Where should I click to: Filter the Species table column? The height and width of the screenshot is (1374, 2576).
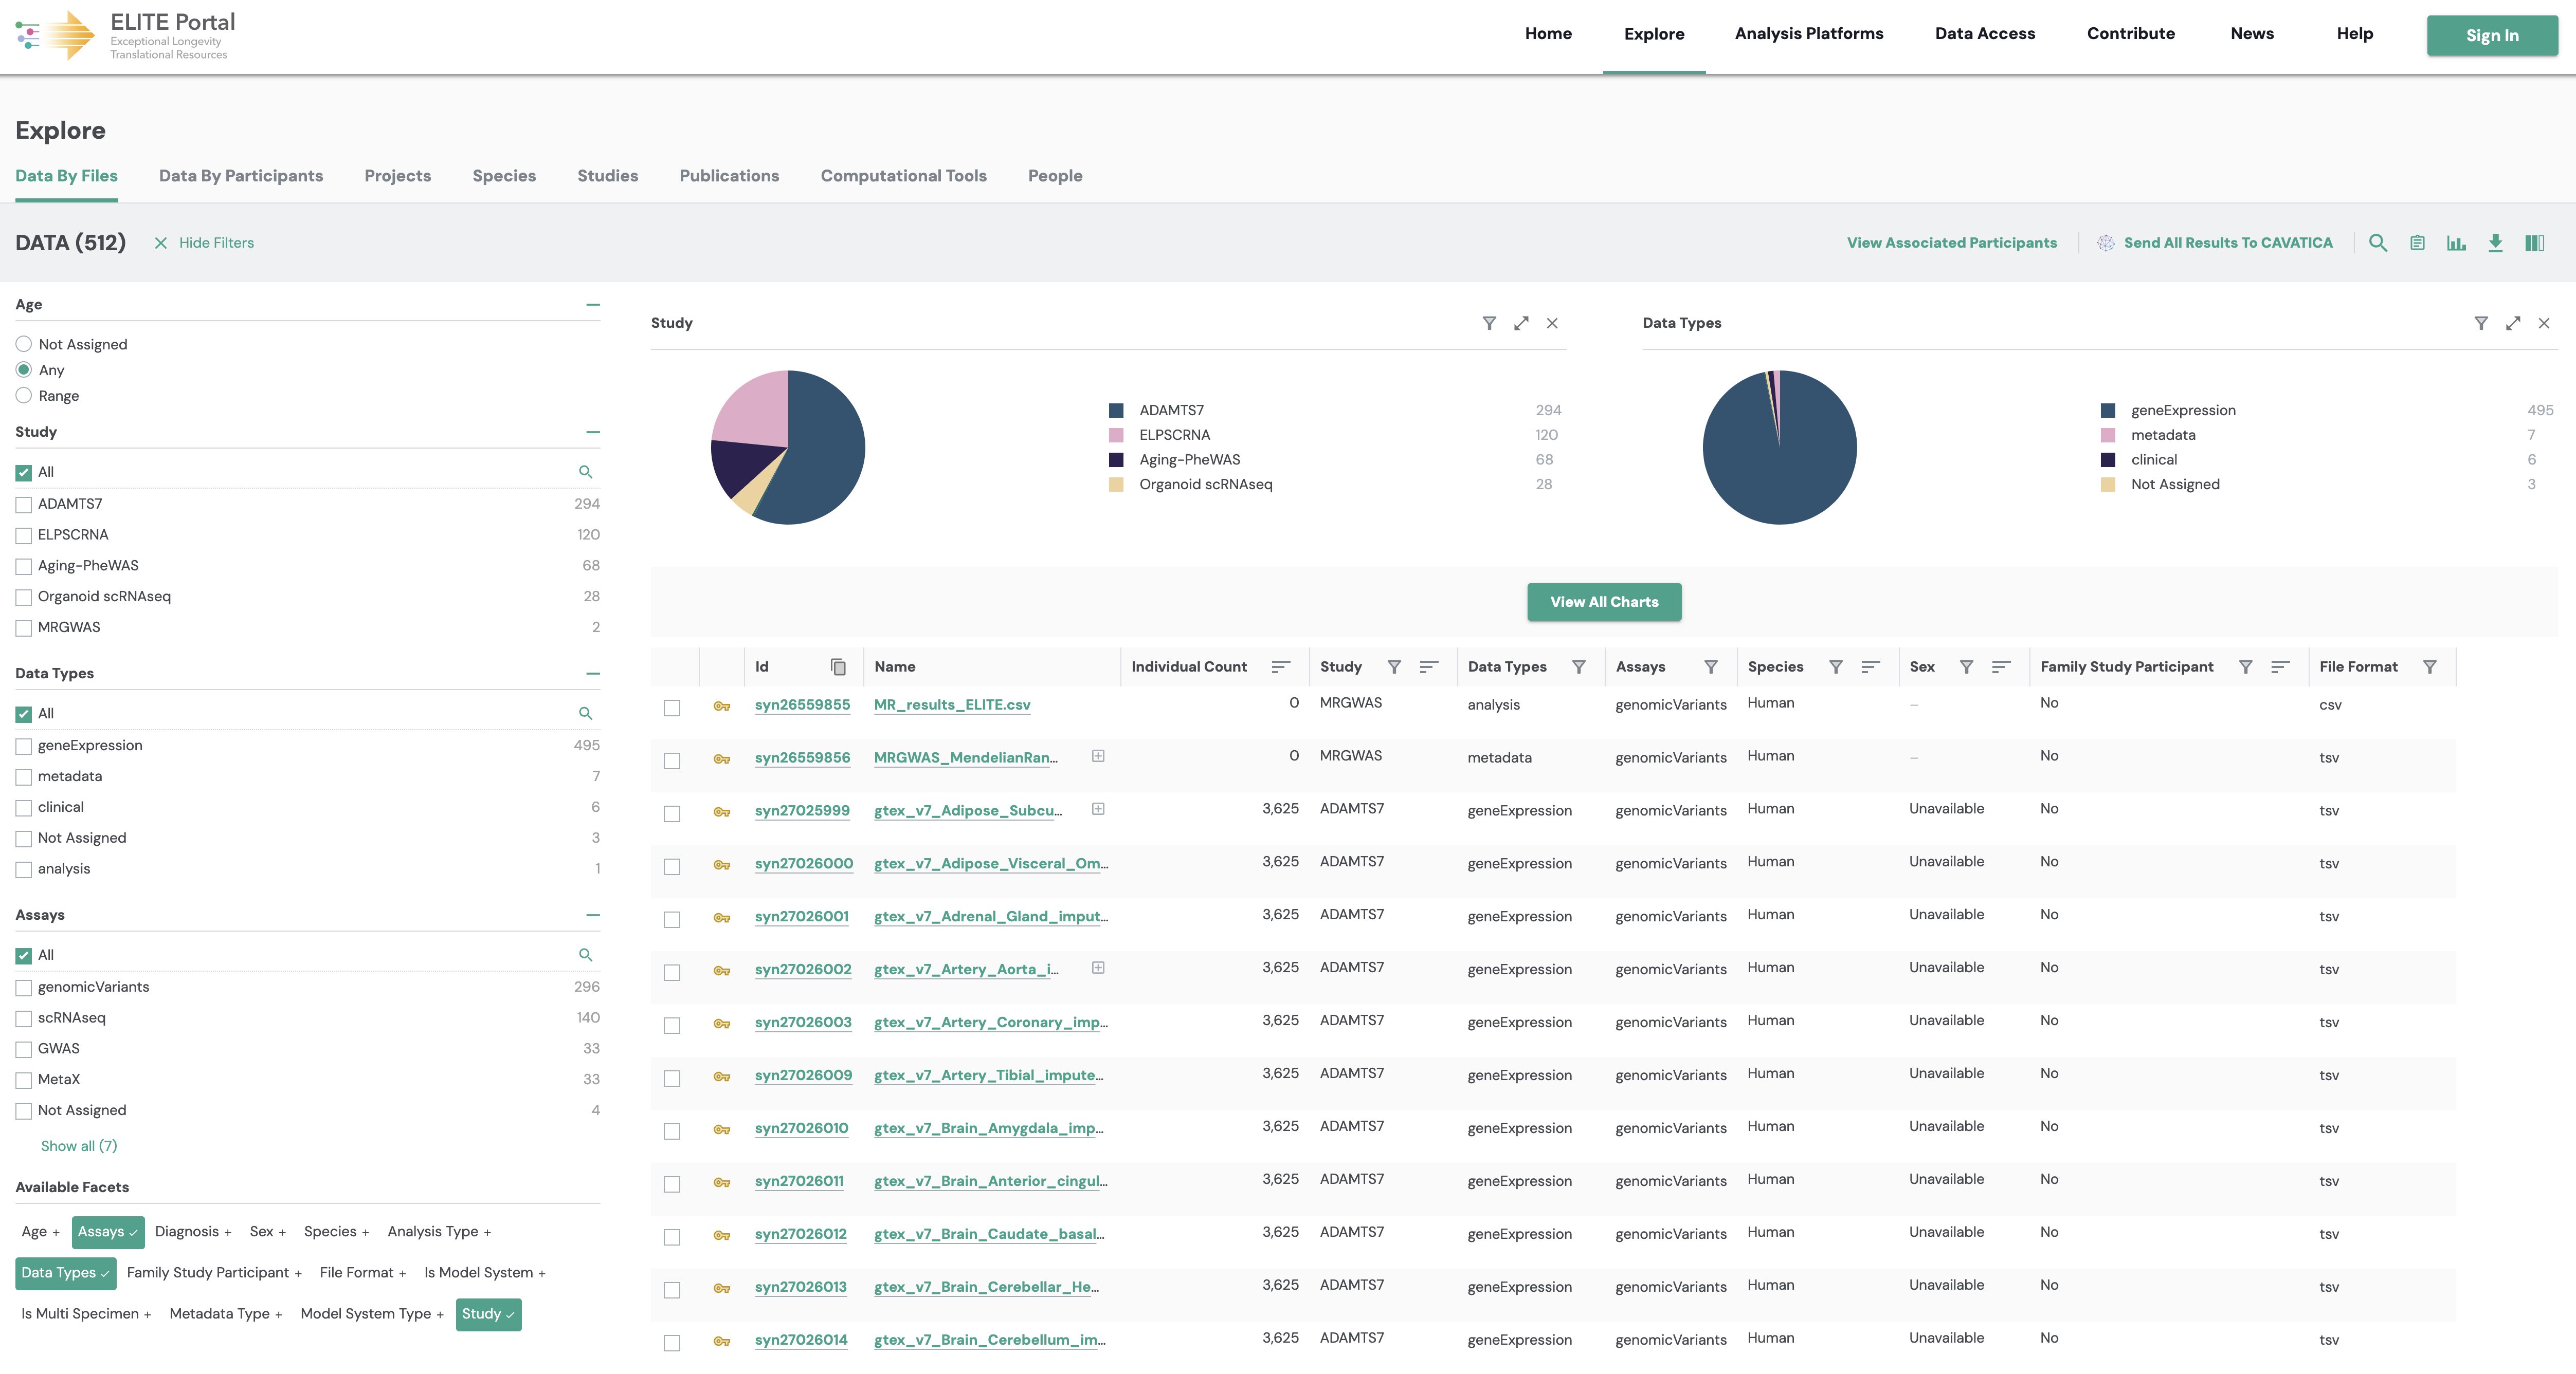click(1836, 666)
